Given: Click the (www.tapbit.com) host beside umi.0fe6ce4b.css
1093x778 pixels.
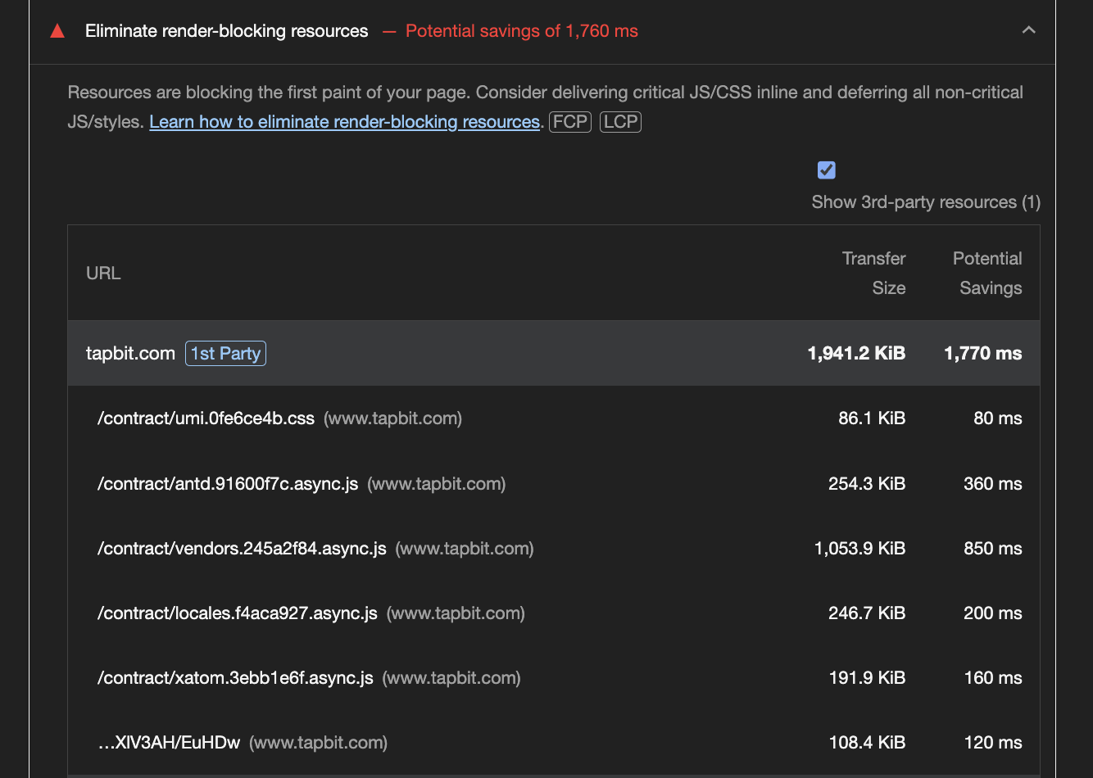Looking at the screenshot, I should click(x=393, y=418).
